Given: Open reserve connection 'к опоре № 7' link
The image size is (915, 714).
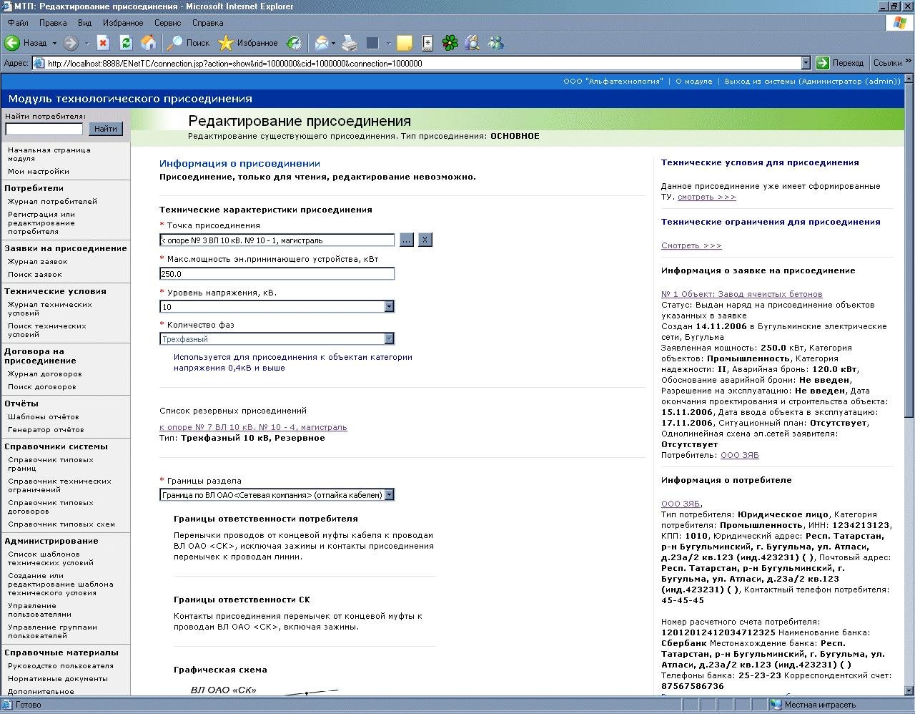Looking at the screenshot, I should 253,427.
